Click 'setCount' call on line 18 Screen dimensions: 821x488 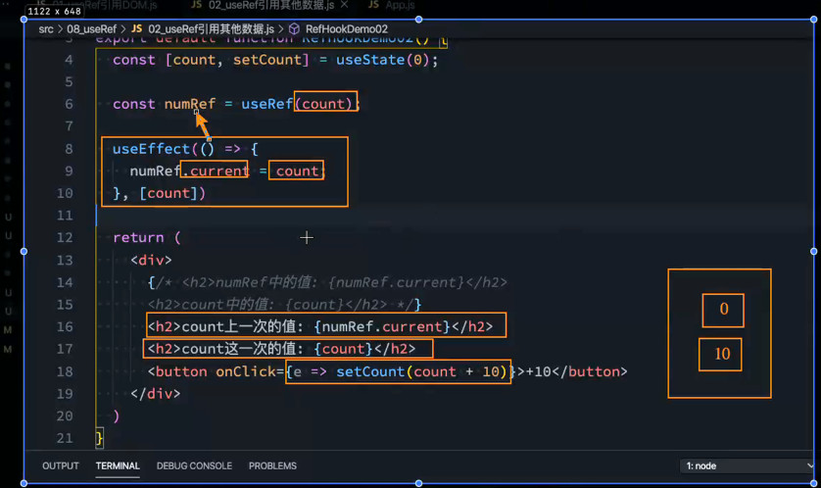coord(370,371)
